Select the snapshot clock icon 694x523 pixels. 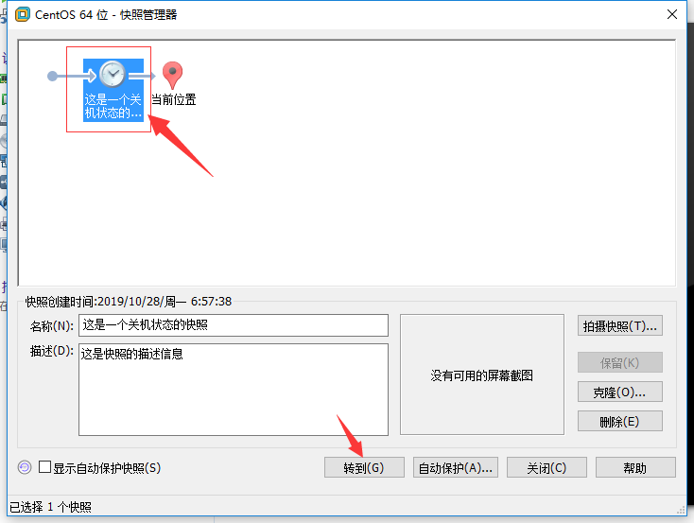coord(112,74)
